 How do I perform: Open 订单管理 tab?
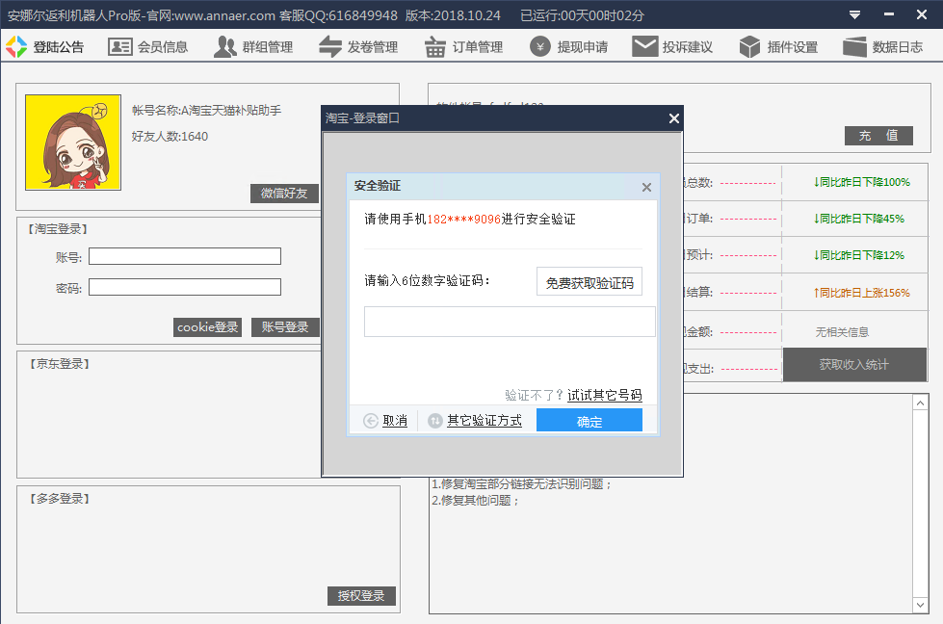tap(478, 47)
